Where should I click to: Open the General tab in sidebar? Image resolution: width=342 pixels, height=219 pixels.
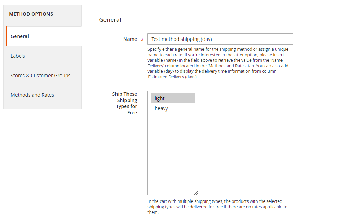pos(44,36)
